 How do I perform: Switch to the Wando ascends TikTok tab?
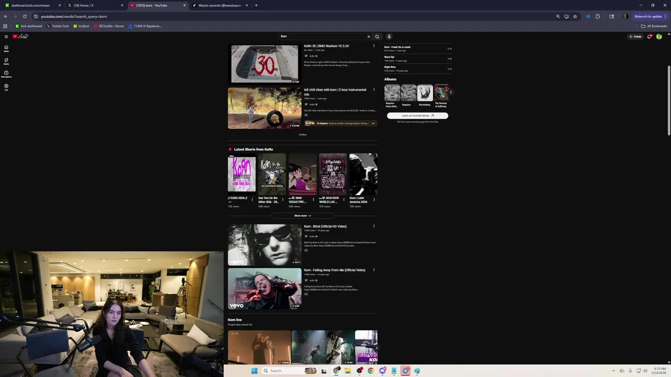(x=219, y=5)
